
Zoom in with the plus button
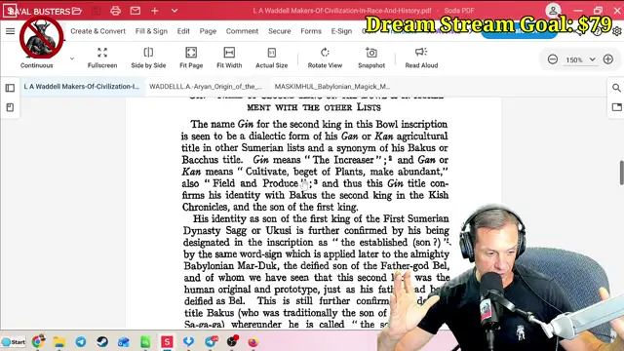pyautogui.click(x=608, y=59)
